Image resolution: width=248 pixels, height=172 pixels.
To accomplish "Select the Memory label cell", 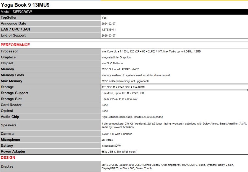I will [x=50, y=69].
